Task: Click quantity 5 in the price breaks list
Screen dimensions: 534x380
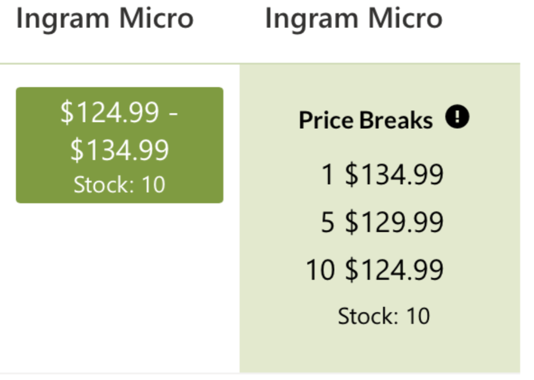Action: tap(328, 222)
